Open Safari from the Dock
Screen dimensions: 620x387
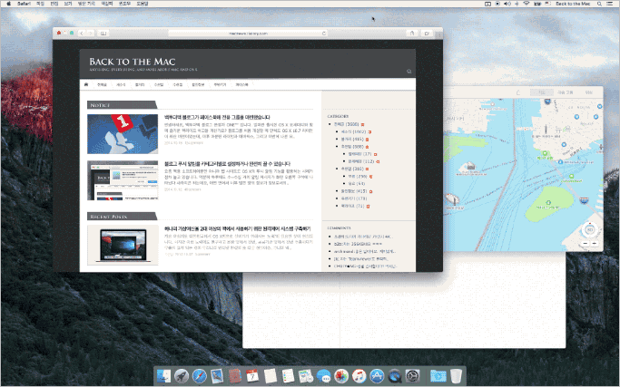pos(200,375)
